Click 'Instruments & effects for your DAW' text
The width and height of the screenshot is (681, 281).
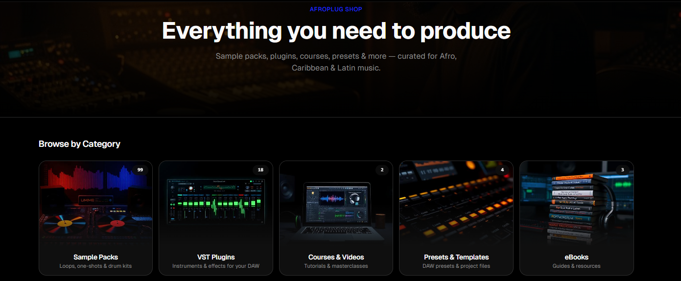coord(216,266)
